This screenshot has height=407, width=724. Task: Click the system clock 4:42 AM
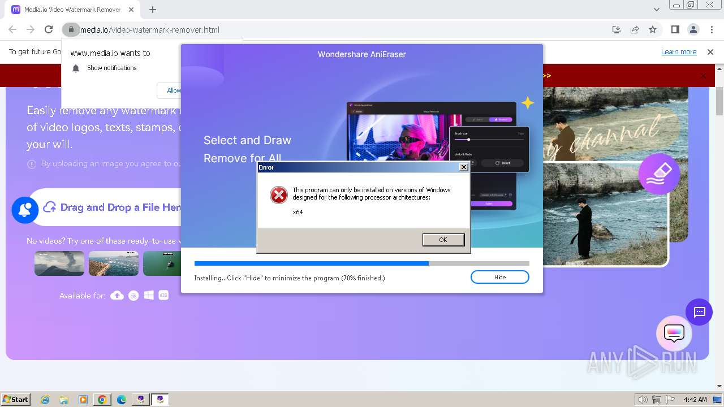point(695,400)
